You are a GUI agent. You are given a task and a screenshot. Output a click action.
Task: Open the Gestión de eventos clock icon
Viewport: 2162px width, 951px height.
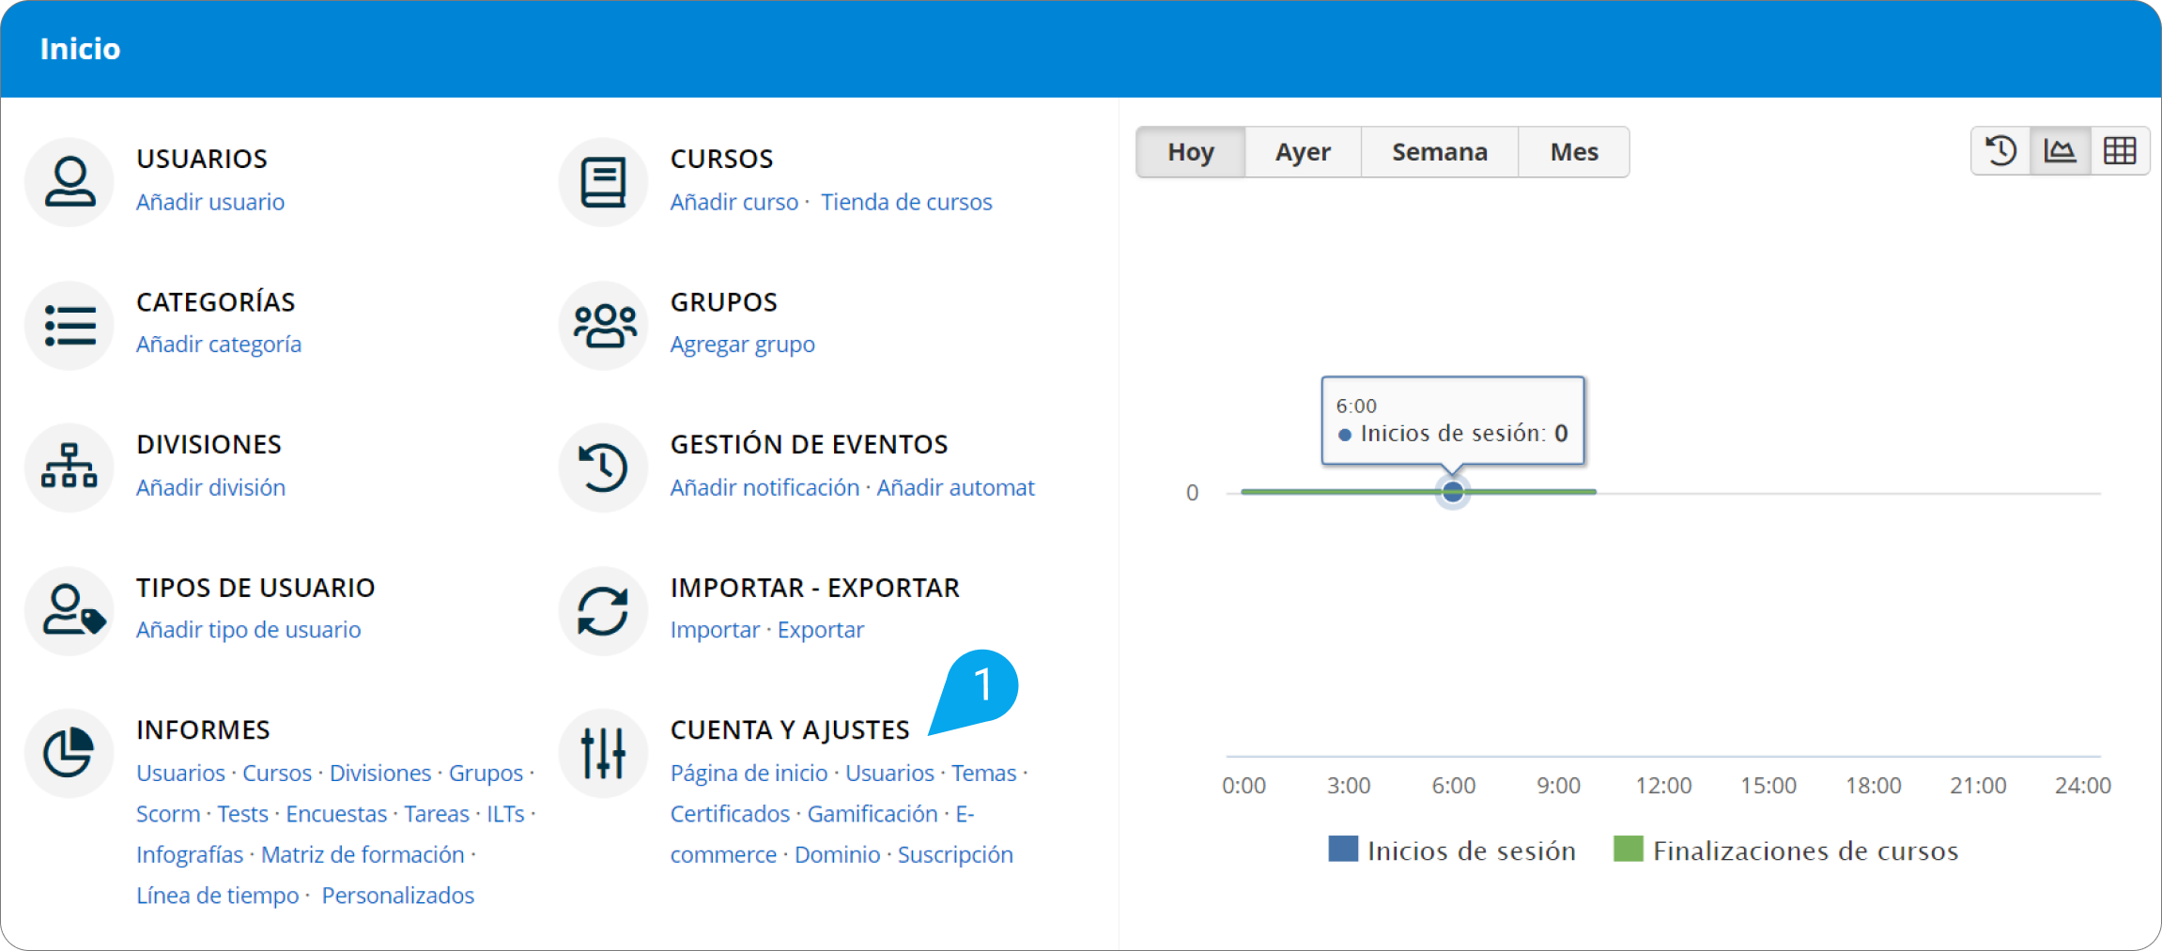tap(603, 467)
